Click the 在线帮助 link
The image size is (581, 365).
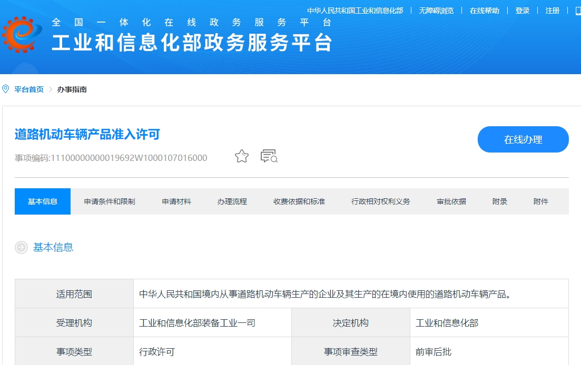[x=484, y=11]
